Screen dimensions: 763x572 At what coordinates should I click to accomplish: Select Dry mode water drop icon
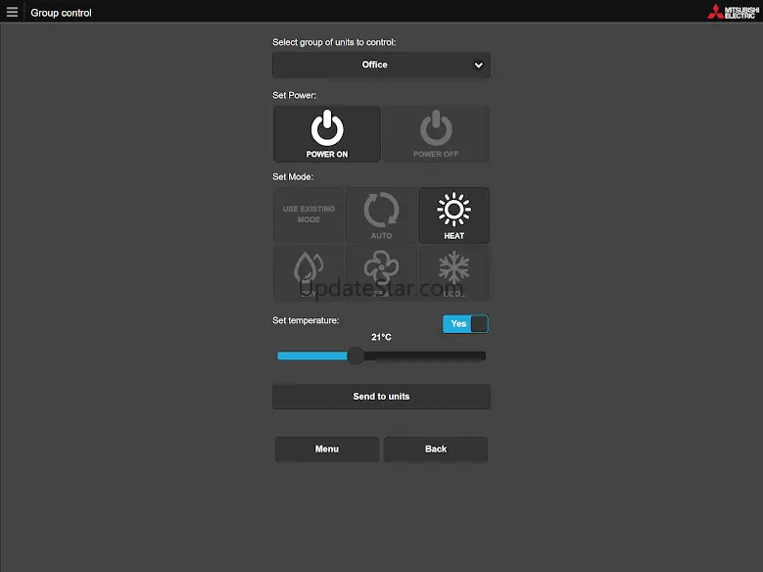tap(309, 272)
